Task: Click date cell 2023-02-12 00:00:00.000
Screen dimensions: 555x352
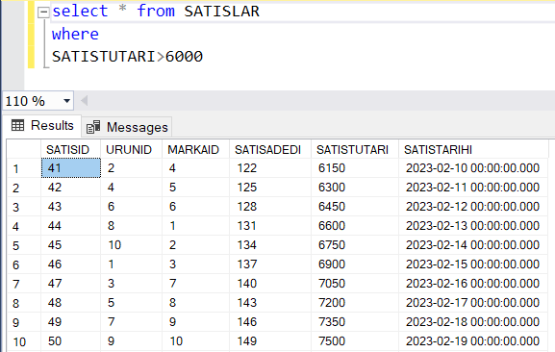Action: click(x=473, y=206)
